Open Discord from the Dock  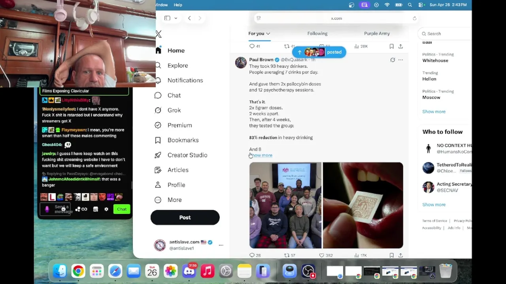pos(189,271)
